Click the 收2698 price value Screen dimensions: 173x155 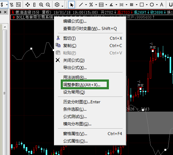click(x=156, y=12)
